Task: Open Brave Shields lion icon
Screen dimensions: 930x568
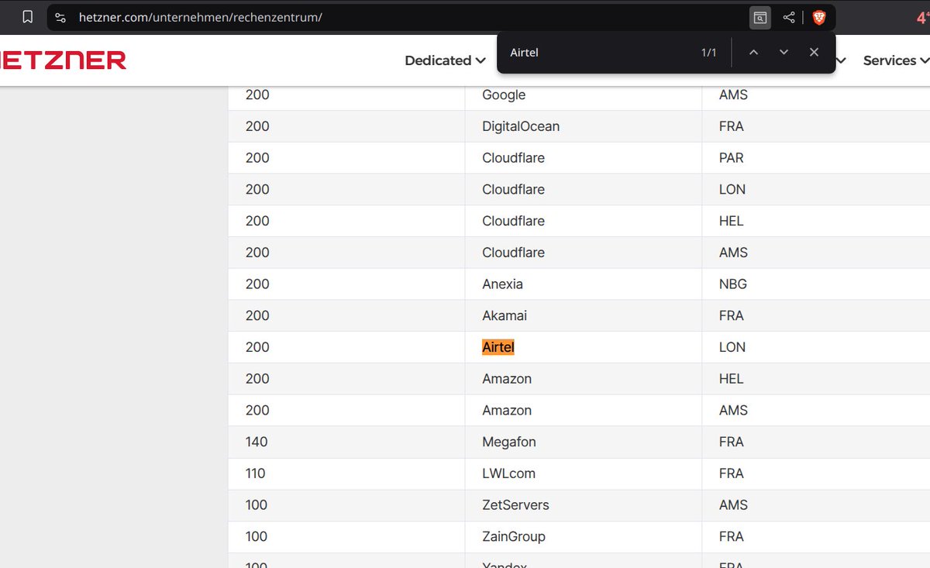Action: coord(819,17)
